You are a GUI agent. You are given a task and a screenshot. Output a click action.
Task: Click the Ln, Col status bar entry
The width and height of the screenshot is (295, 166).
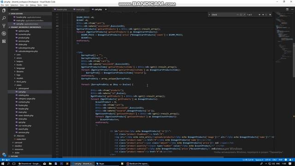point(248,160)
